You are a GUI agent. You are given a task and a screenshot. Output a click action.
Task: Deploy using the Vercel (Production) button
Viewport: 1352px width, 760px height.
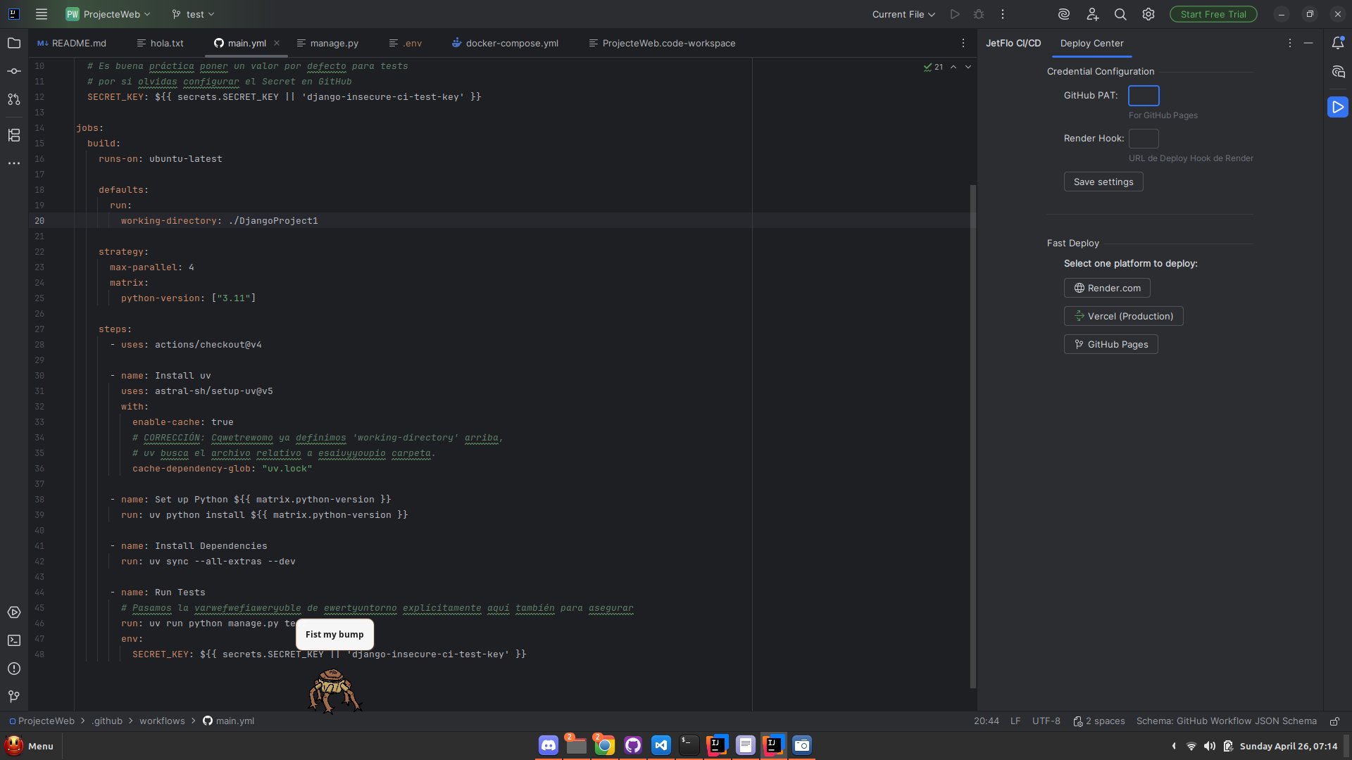pyautogui.click(x=1123, y=316)
